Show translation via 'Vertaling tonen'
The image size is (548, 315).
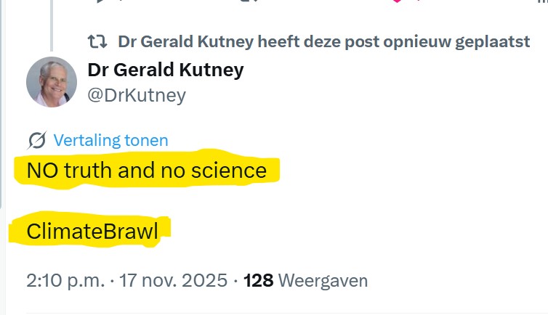111,141
